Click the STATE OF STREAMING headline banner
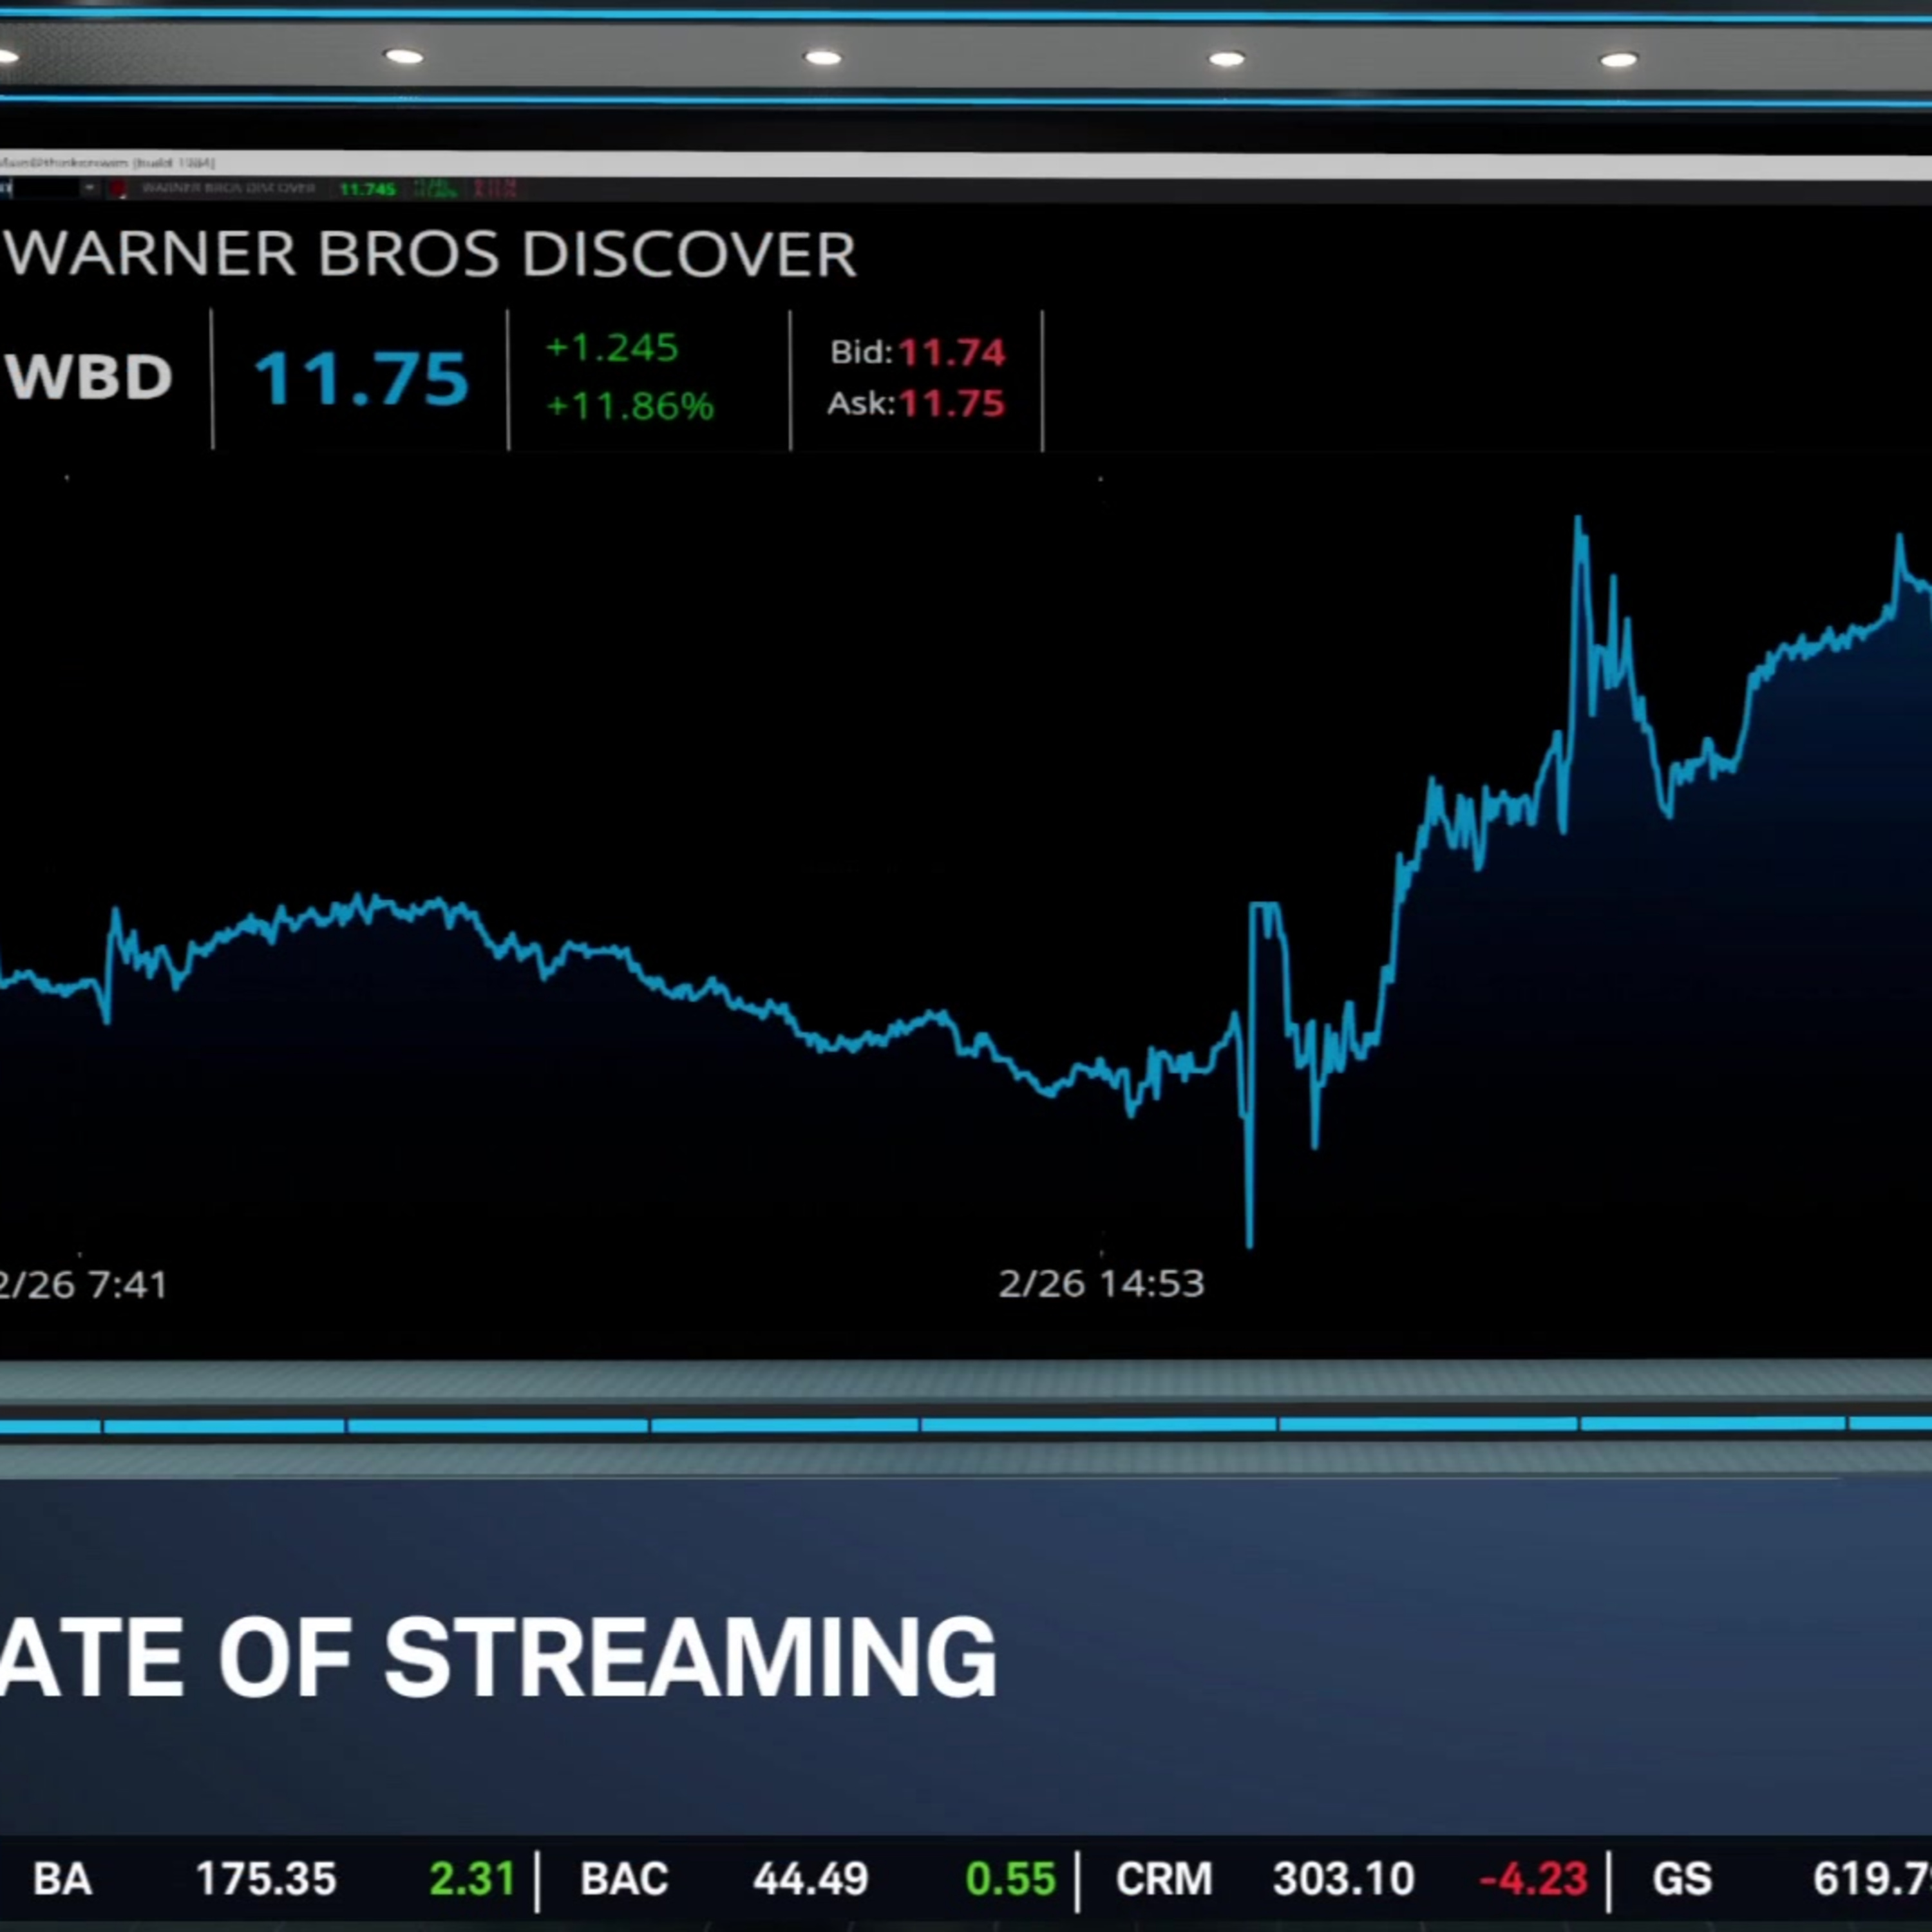The height and width of the screenshot is (1932, 1932). [x=498, y=1657]
